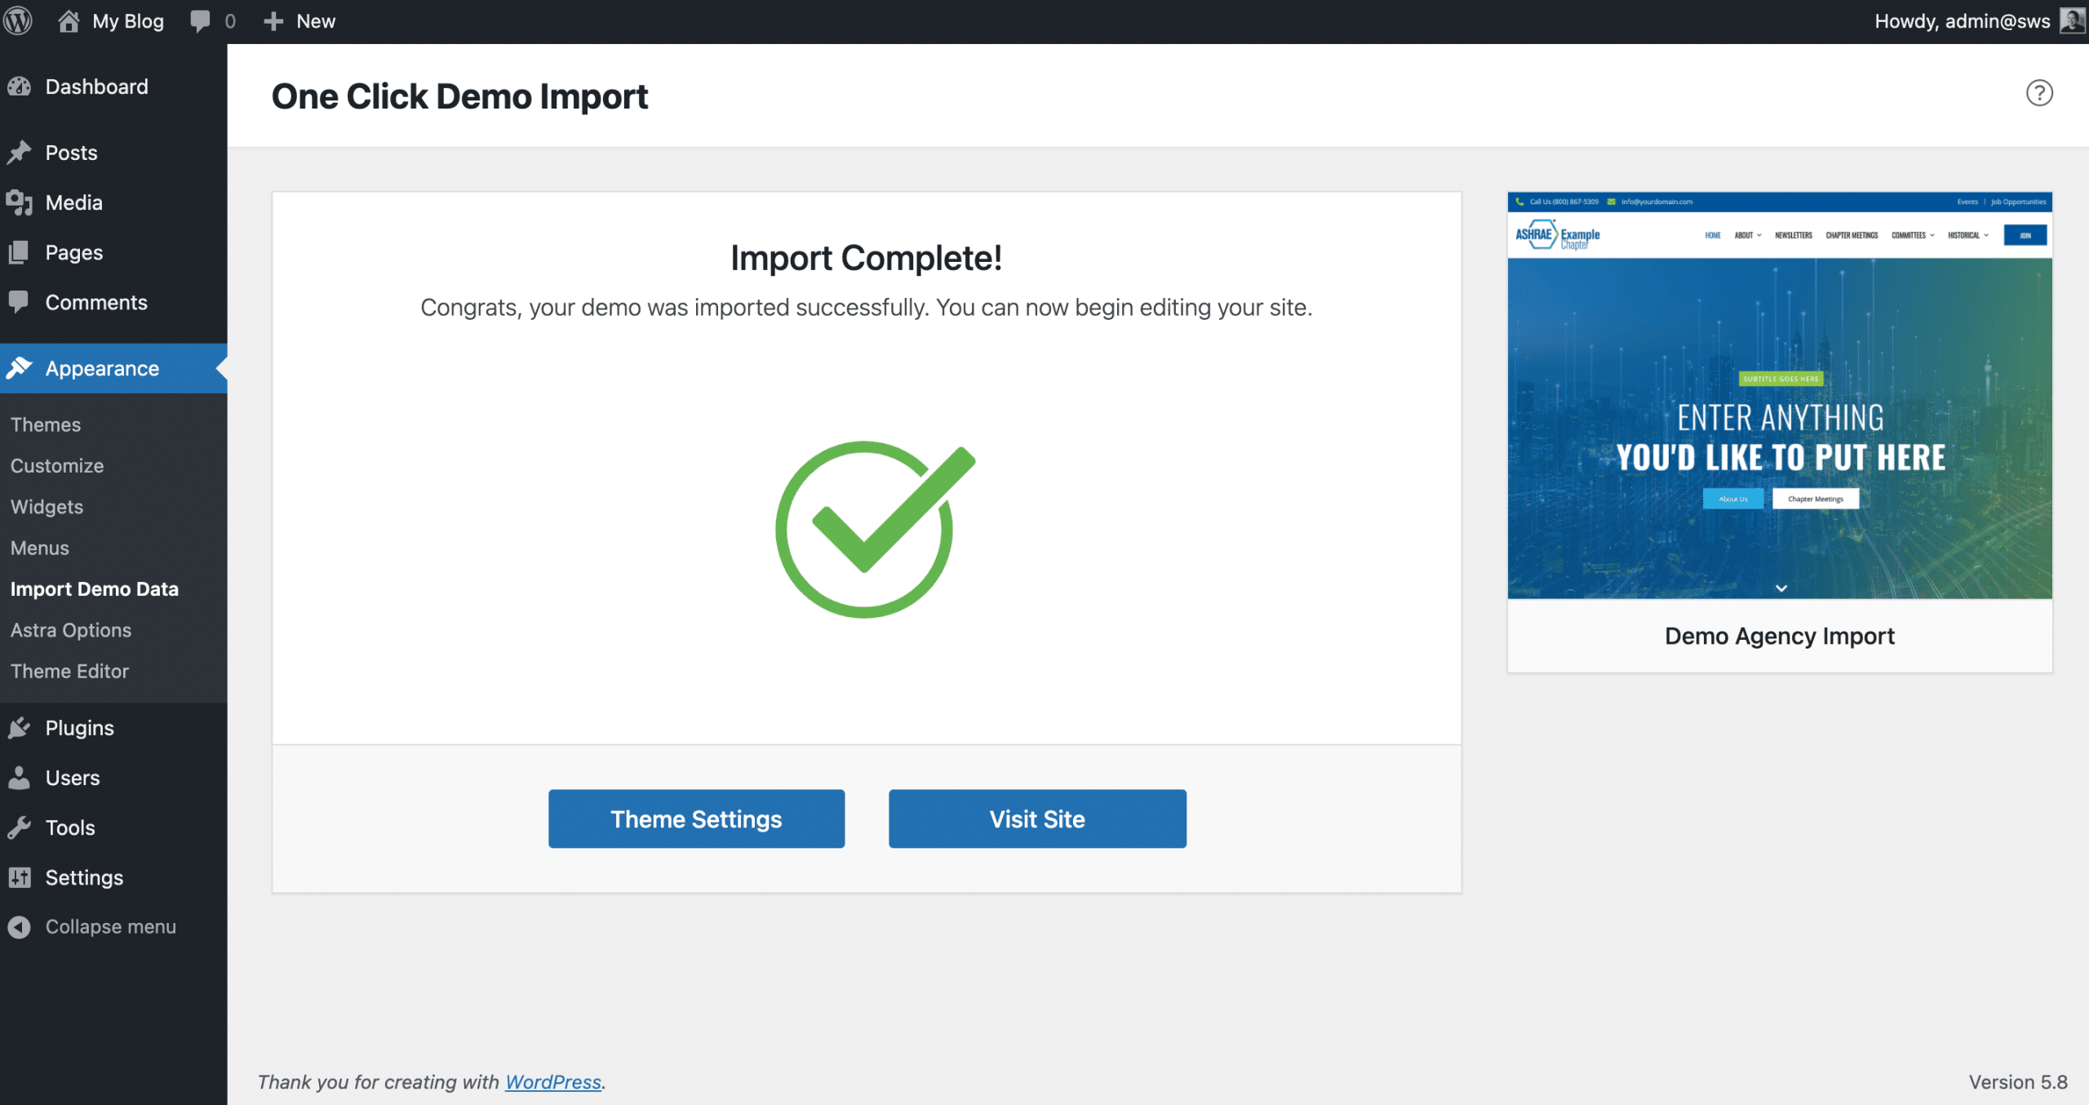Click the WordPress logo icon
This screenshot has width=2089, height=1105.
click(x=18, y=21)
